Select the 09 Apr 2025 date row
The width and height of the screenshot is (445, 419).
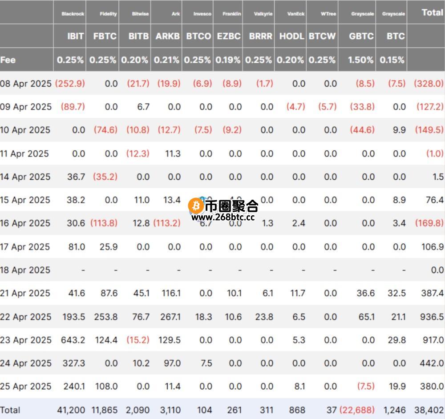(x=26, y=107)
